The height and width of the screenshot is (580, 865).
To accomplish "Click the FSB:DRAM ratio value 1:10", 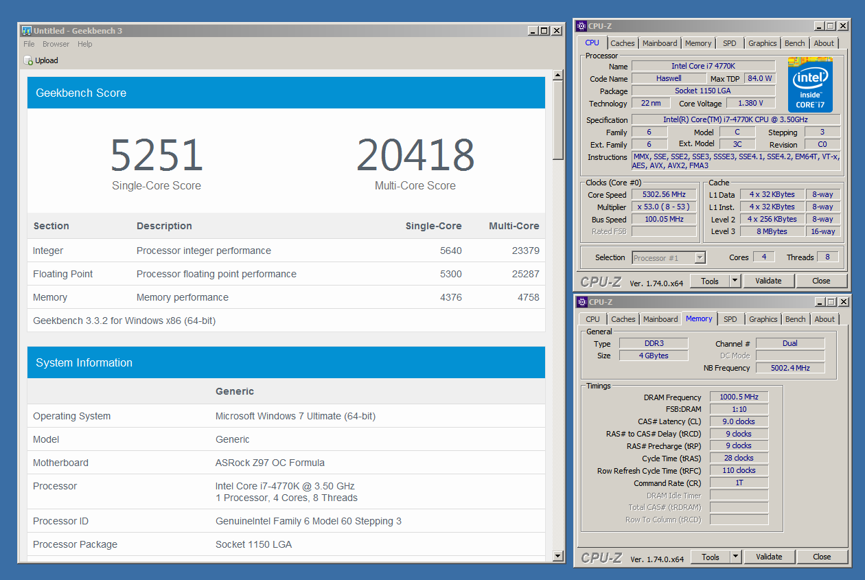I will click(739, 409).
